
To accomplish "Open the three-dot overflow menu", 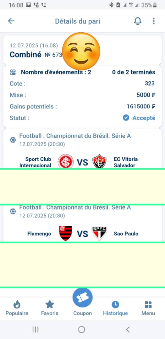I will tap(153, 21).
